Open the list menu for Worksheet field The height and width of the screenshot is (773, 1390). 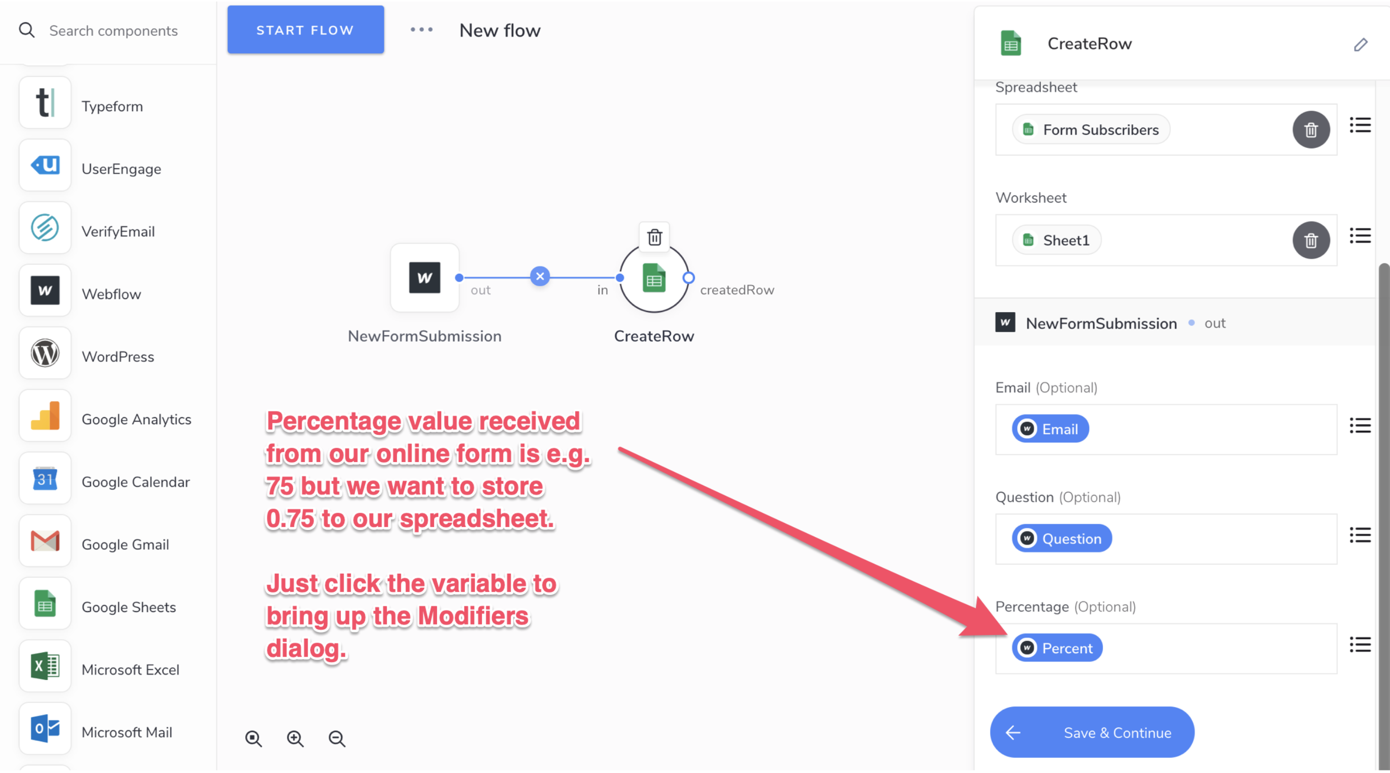pyautogui.click(x=1360, y=236)
